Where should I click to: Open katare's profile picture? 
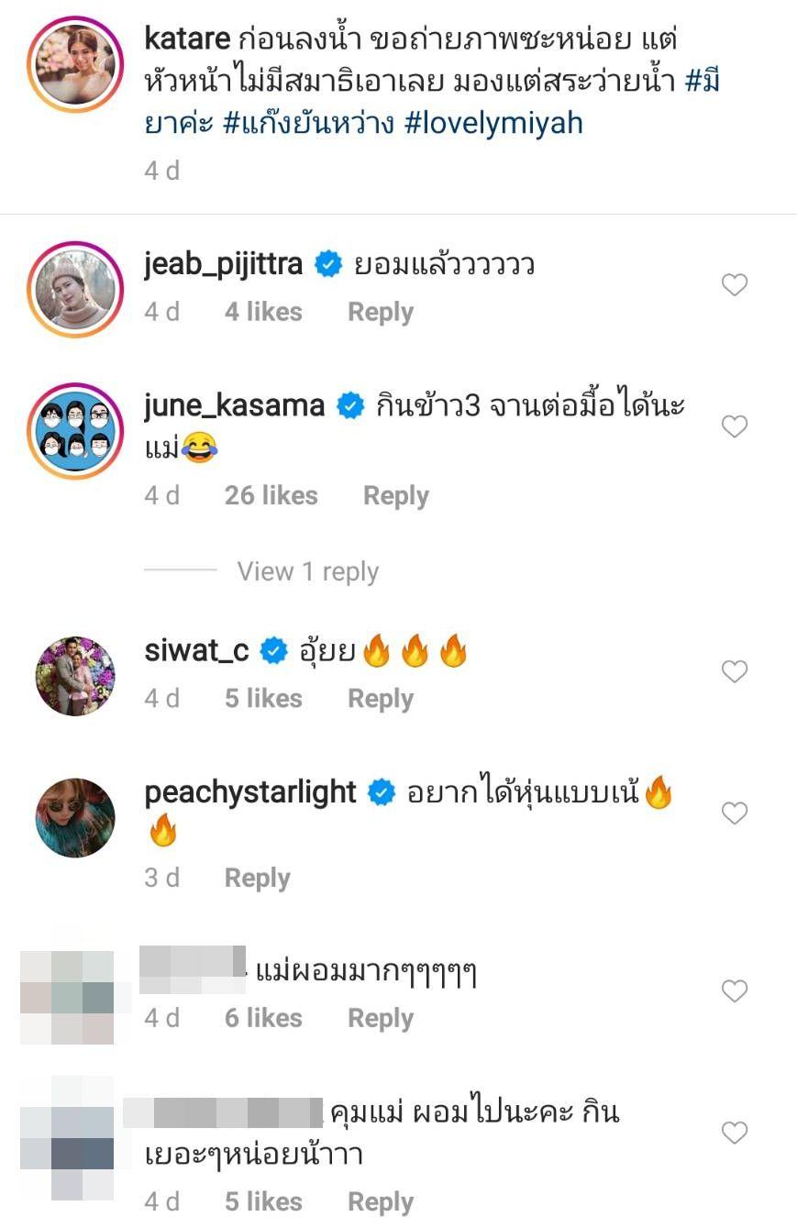coord(75,63)
